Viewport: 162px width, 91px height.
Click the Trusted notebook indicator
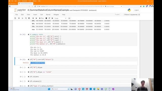pos(117,15)
